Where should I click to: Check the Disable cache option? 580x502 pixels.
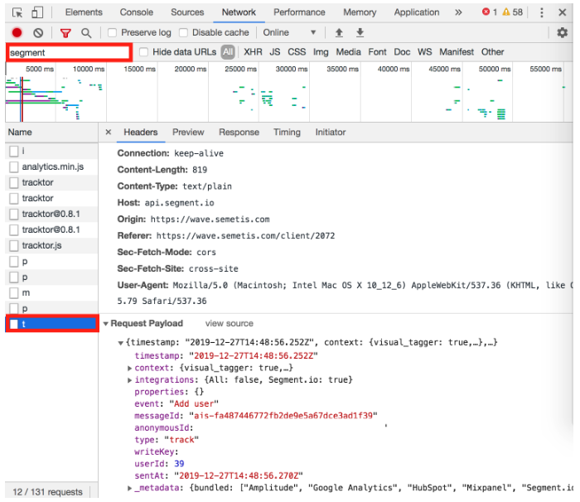coord(182,33)
